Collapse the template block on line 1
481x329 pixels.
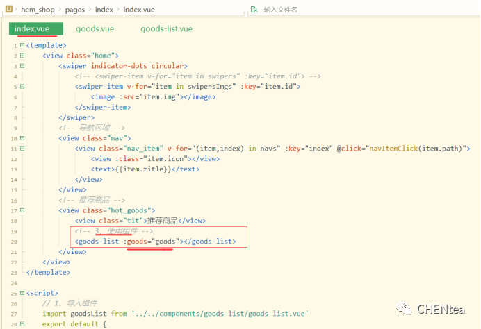click(x=22, y=45)
